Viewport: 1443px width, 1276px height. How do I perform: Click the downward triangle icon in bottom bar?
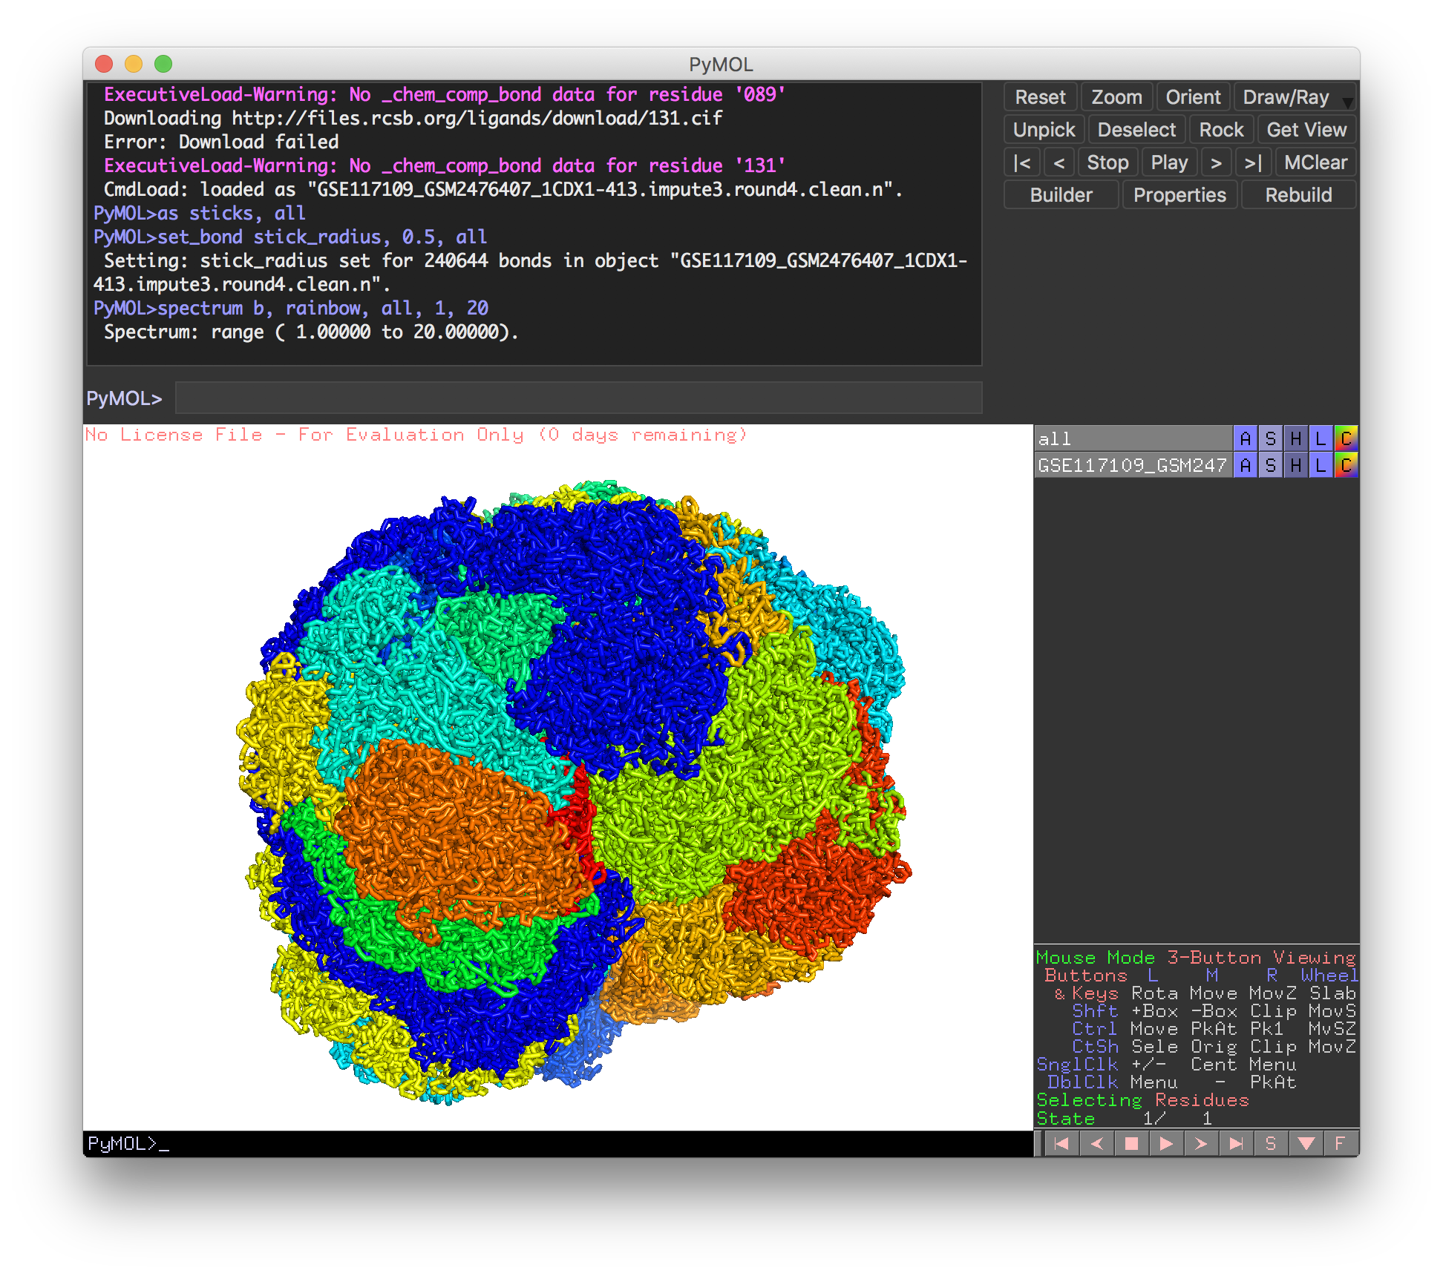(x=1306, y=1143)
